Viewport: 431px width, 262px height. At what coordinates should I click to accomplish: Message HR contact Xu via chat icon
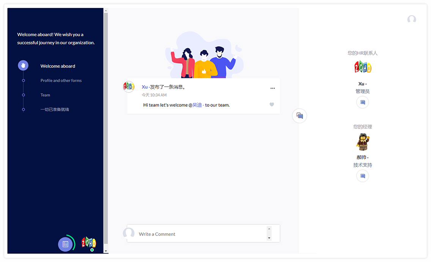coord(363,102)
